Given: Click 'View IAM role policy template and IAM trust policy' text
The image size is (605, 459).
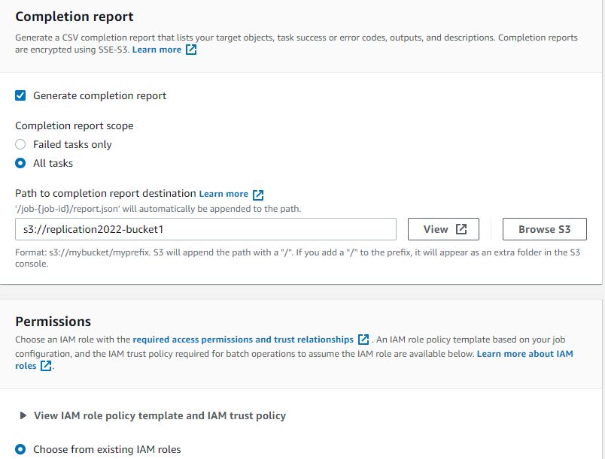Looking at the screenshot, I should (x=160, y=415).
